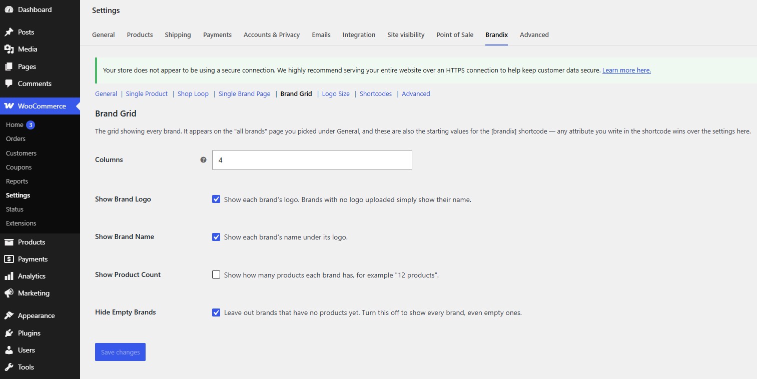Click the Plugins plug icon

9,333
